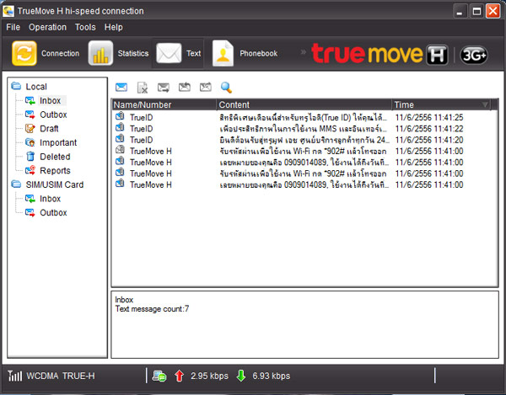Screen dimensions: 506x395
Task: Click the Search magnifier icon
Action: (226, 88)
